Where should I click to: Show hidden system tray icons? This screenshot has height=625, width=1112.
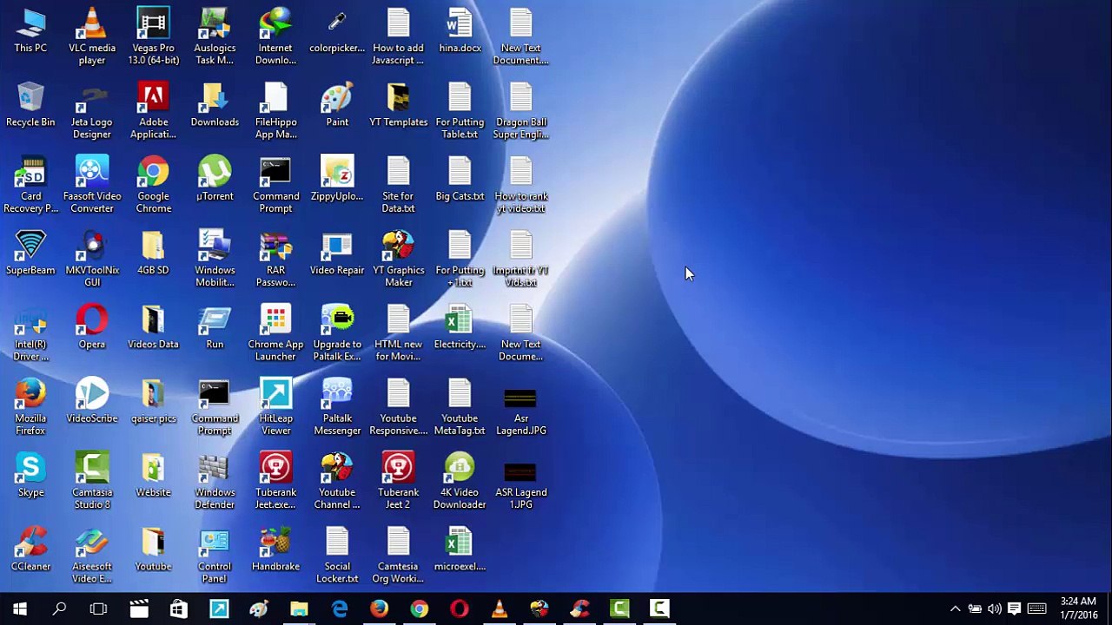click(x=955, y=609)
